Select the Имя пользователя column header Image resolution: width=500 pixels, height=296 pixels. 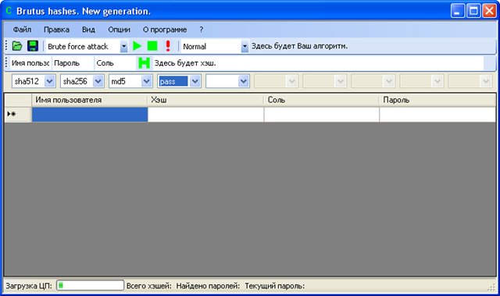click(x=89, y=100)
